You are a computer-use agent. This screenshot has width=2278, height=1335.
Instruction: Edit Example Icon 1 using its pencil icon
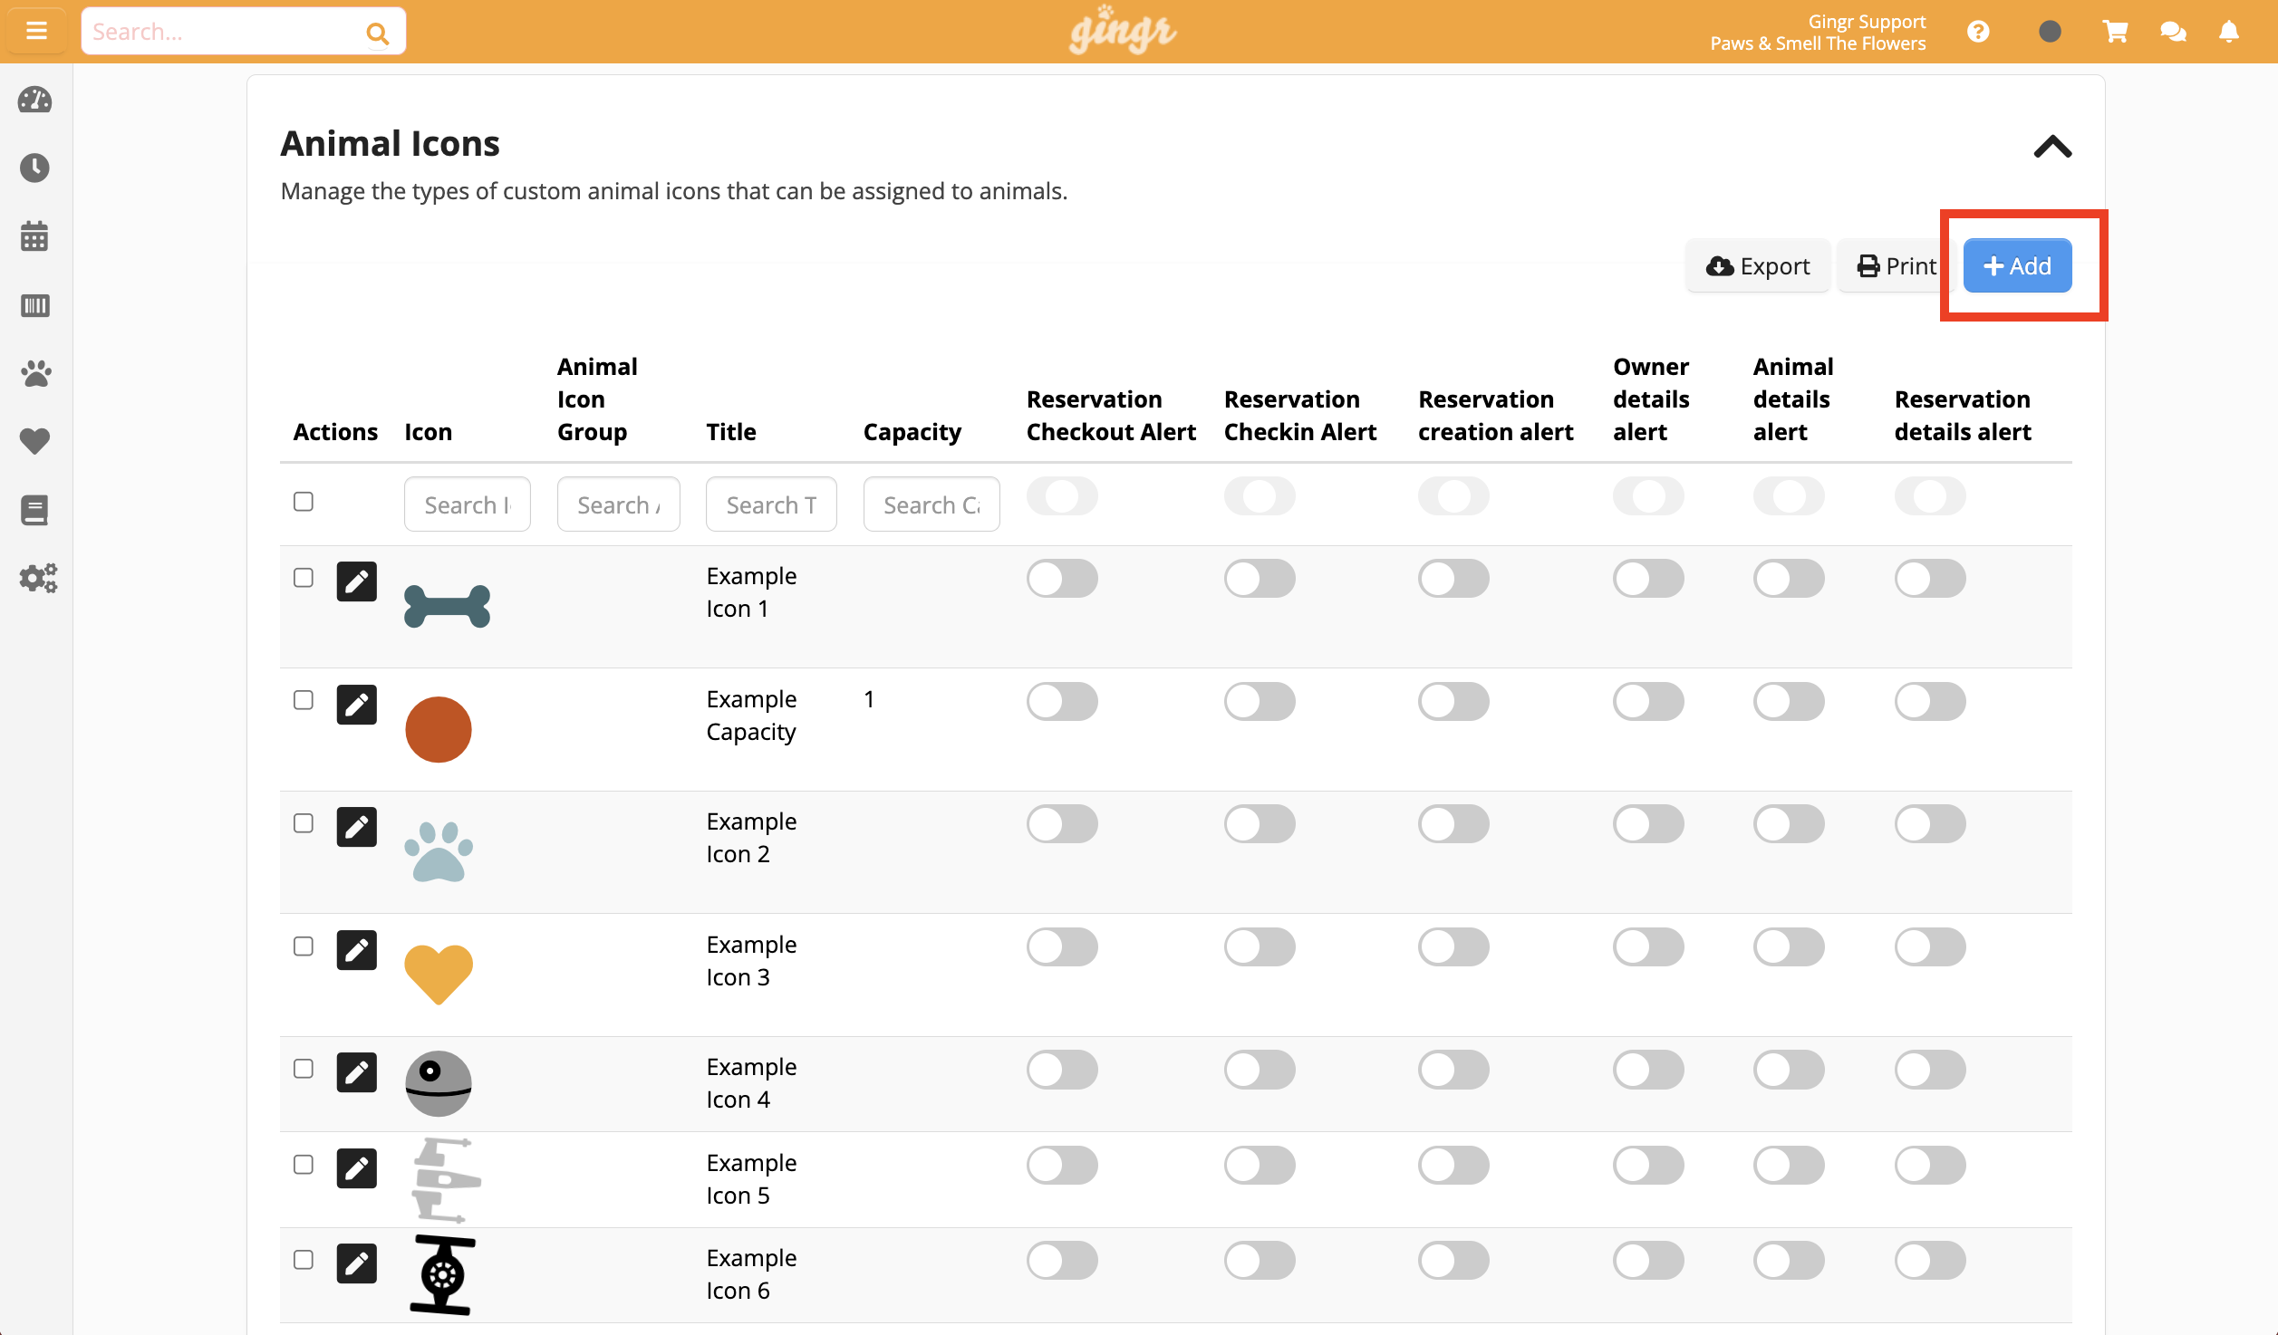click(x=356, y=581)
